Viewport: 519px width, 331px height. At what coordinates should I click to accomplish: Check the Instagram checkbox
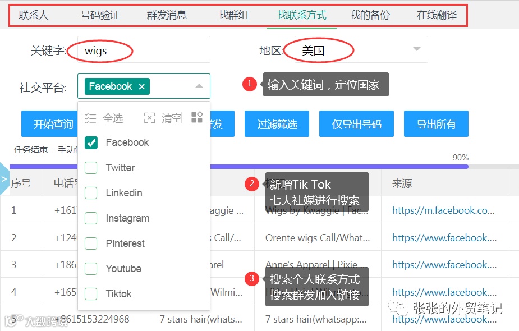click(91, 218)
